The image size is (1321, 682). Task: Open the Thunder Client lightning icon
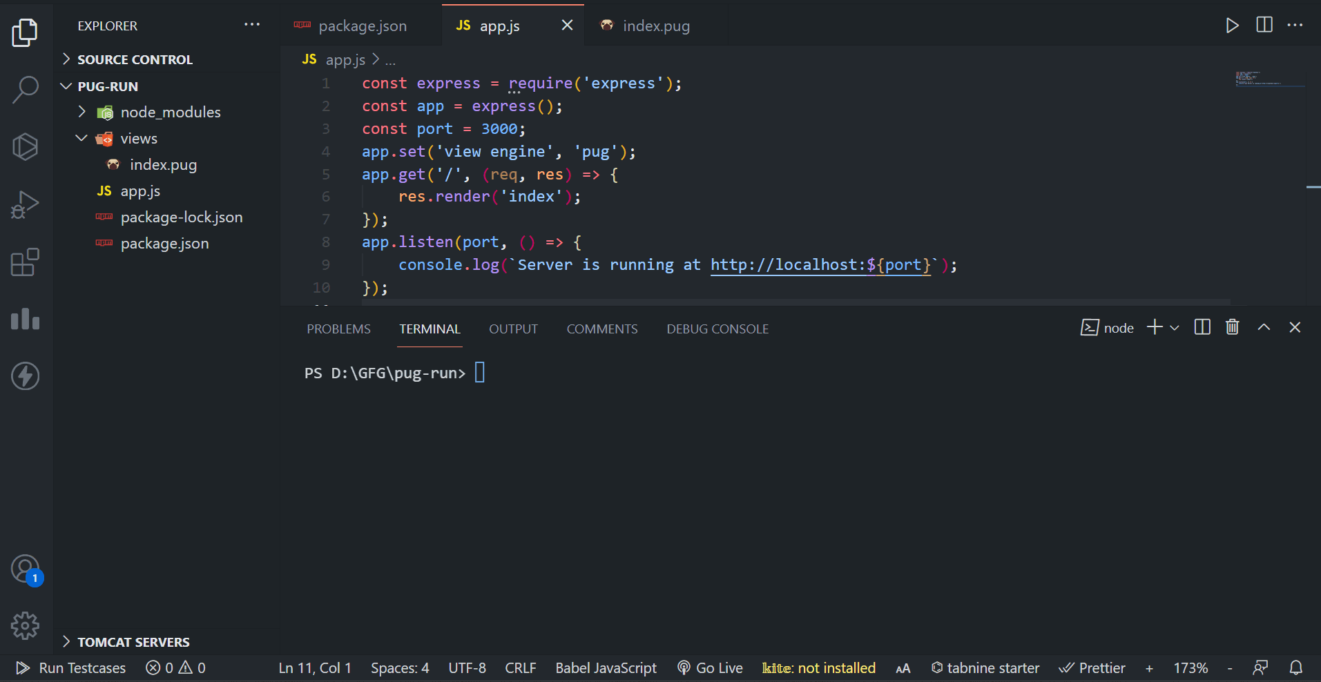pos(26,376)
